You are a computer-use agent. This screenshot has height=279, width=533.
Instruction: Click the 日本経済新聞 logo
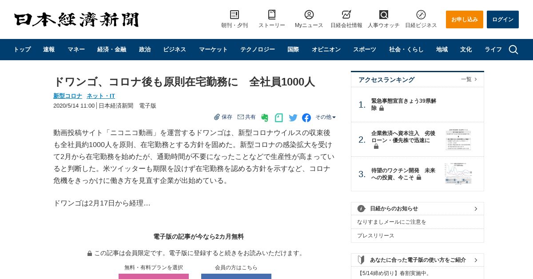point(76,19)
